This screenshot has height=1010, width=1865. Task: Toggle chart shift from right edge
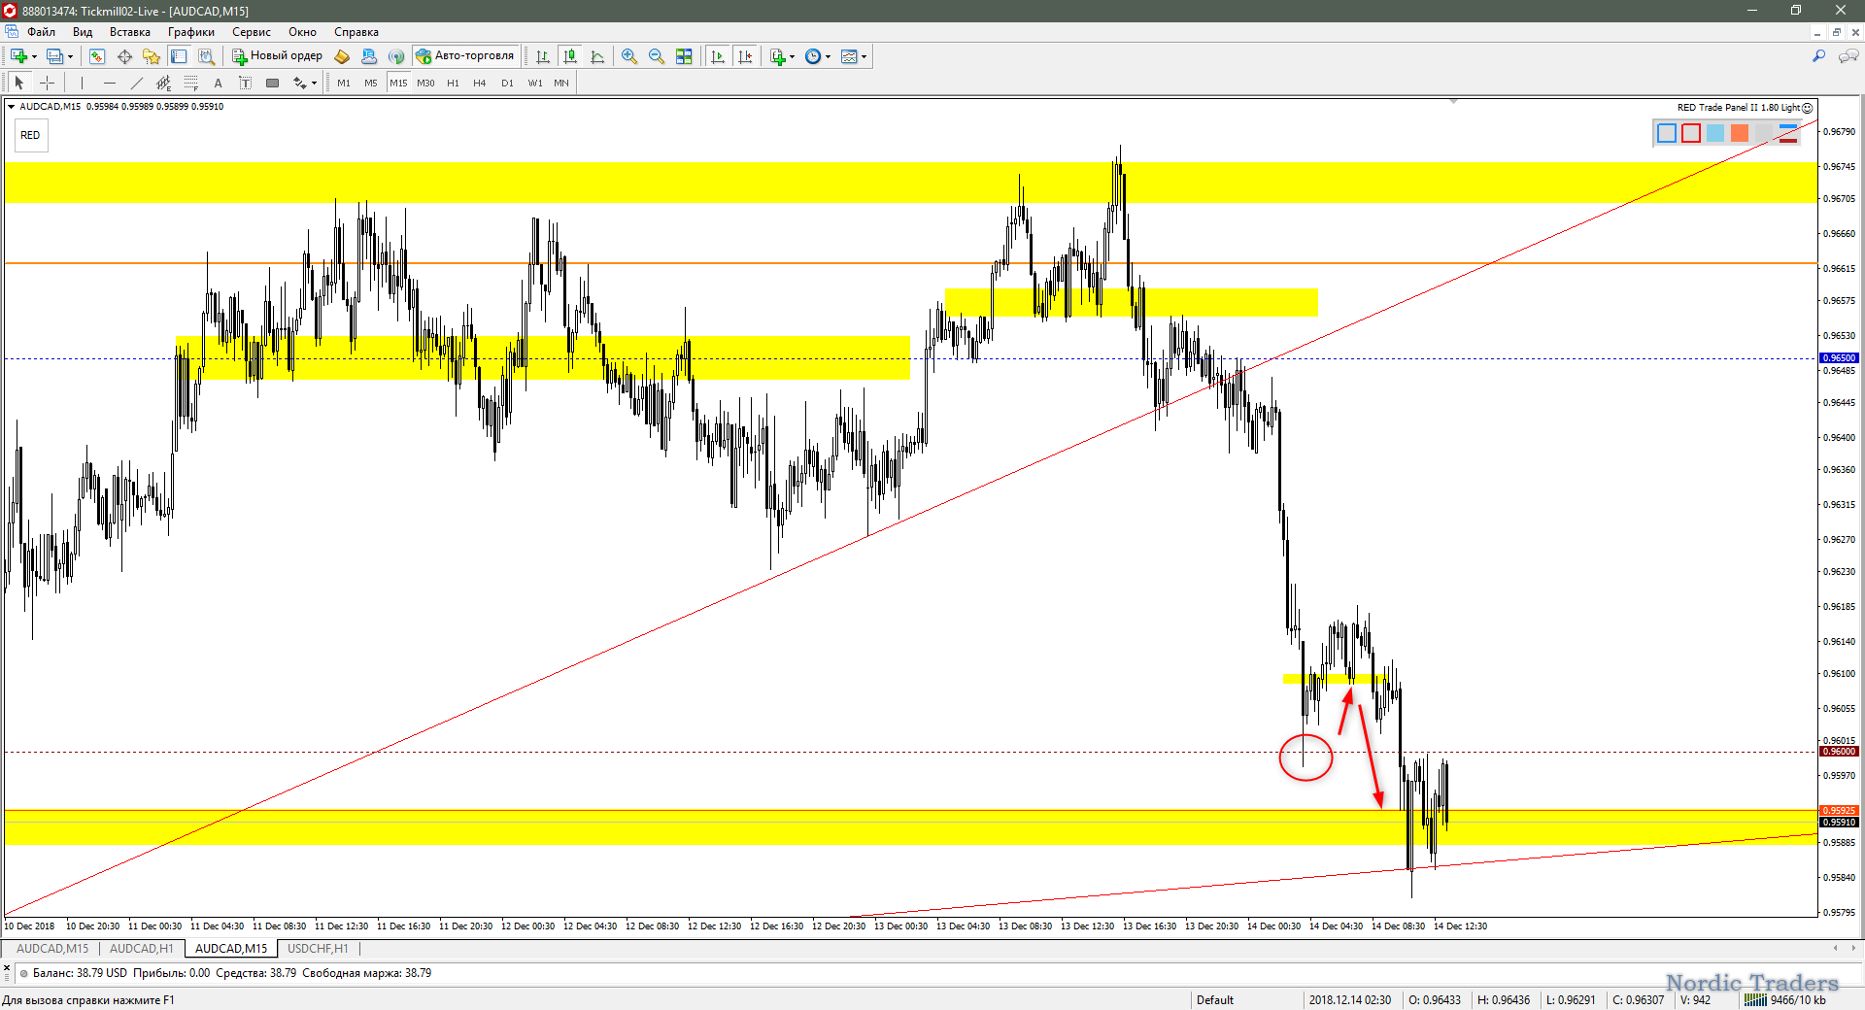[745, 56]
